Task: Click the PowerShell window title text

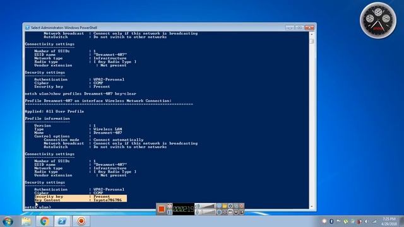Action: 64,28
